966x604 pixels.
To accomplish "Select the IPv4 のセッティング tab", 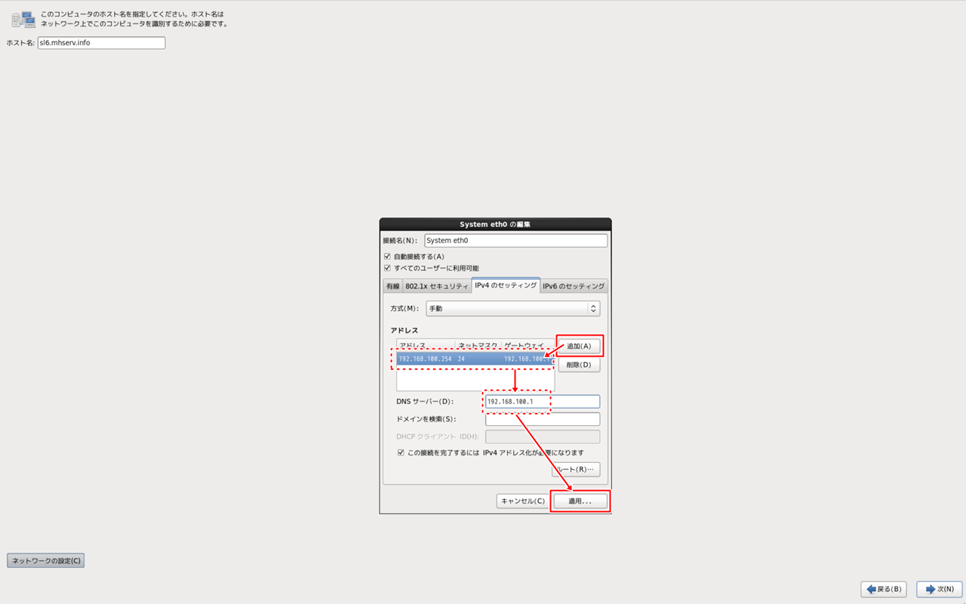I will coord(506,286).
